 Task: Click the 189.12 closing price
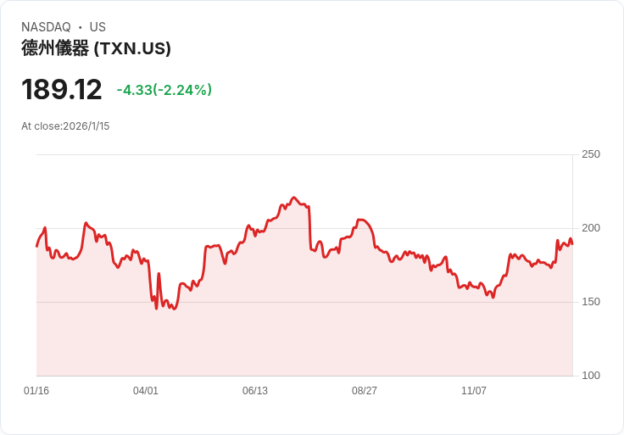[x=61, y=90]
